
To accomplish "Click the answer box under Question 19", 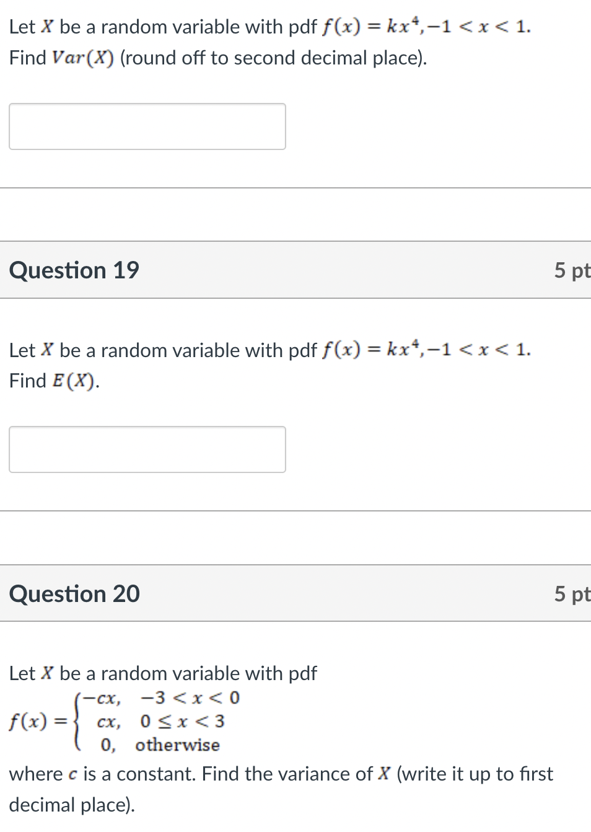I will (x=147, y=449).
